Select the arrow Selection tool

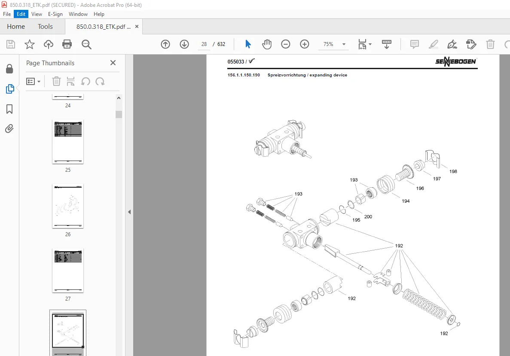[248, 44]
